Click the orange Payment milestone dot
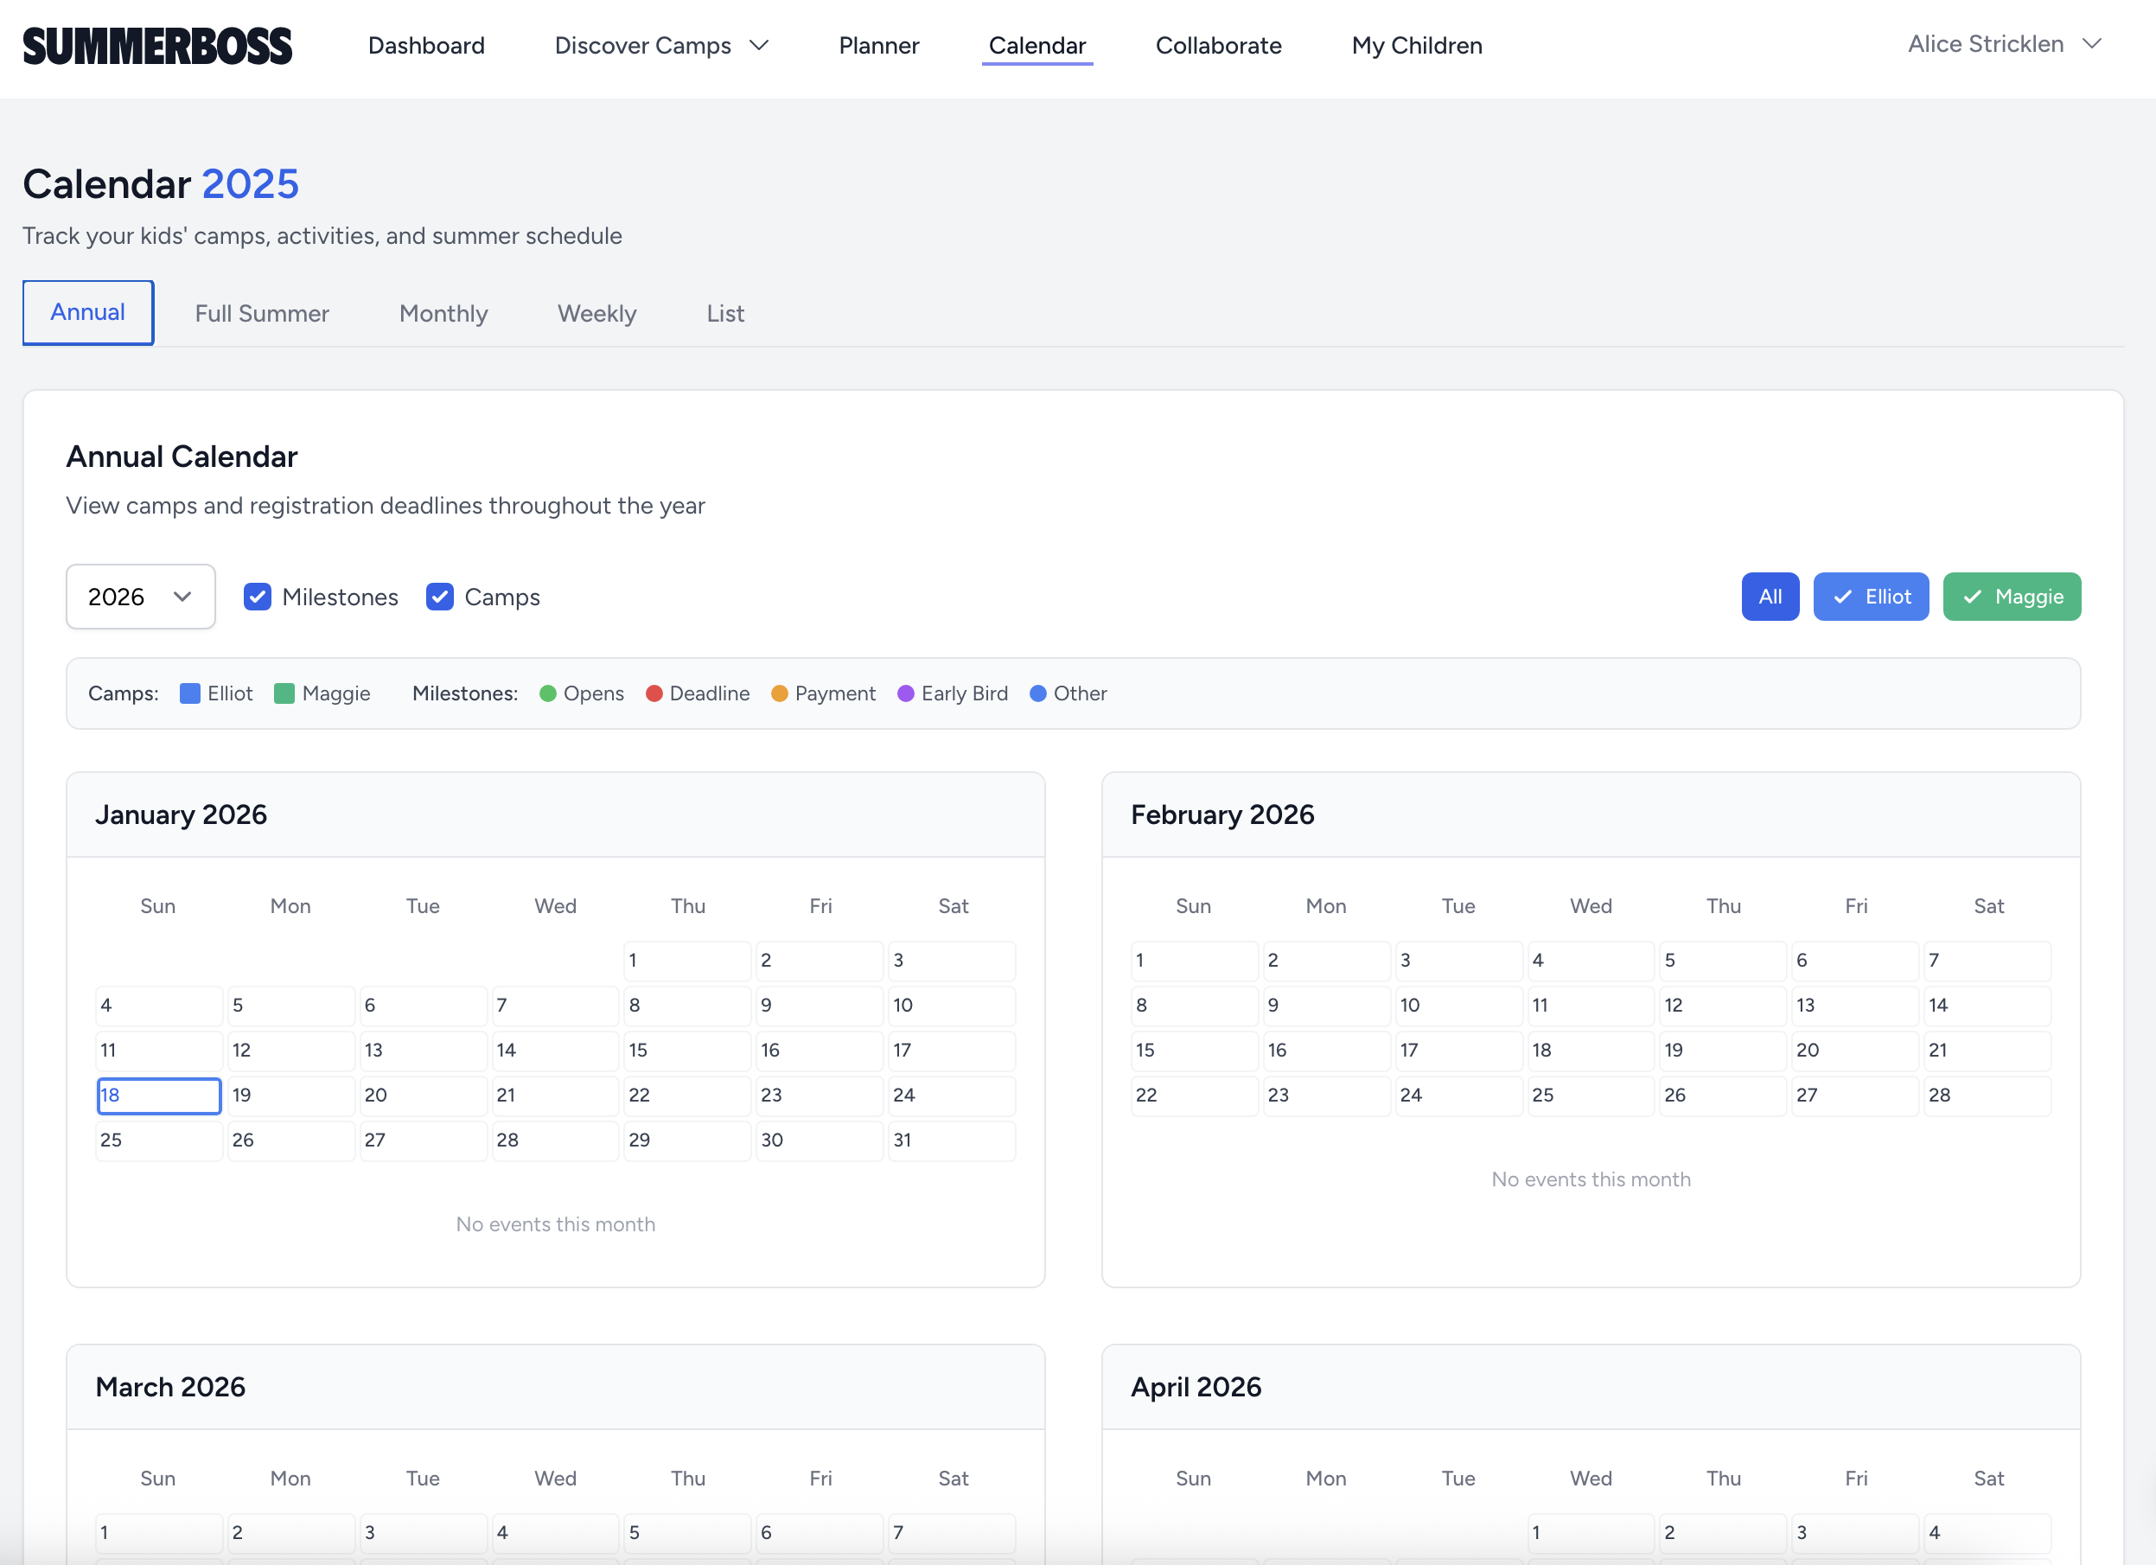2156x1565 pixels. coord(780,693)
